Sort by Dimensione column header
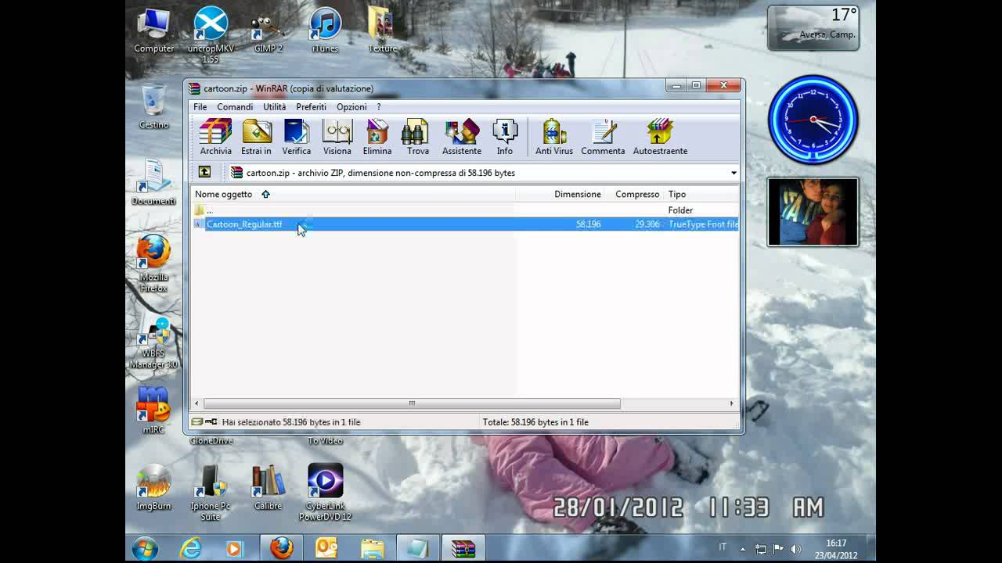Viewport: 1002px width, 563px height. tap(578, 194)
